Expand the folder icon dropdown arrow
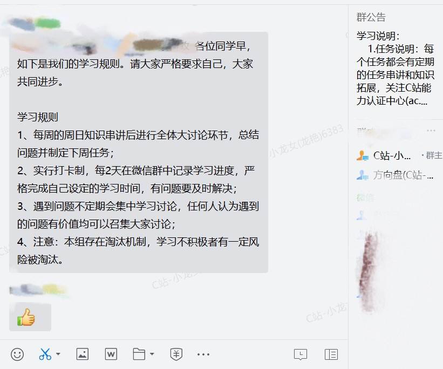This screenshot has width=443, height=369. click(152, 354)
